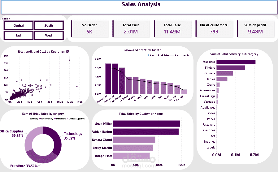The height and width of the screenshot is (172, 278).
Task: Click the No Order 5K card
Action: 89,29
